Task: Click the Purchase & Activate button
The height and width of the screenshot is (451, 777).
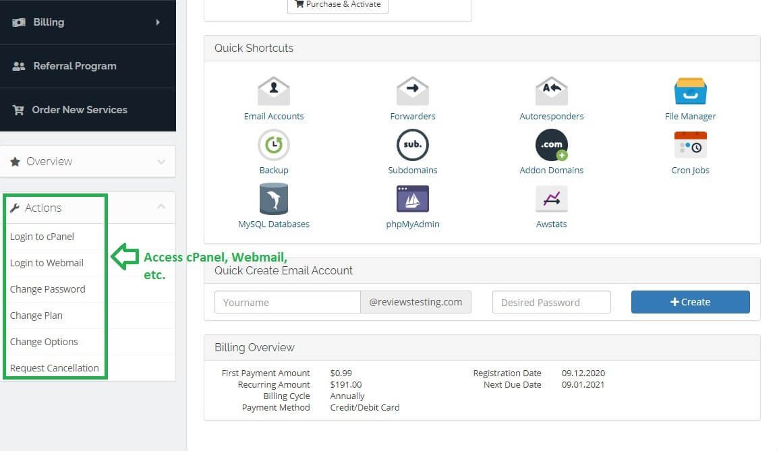Action: (x=338, y=5)
